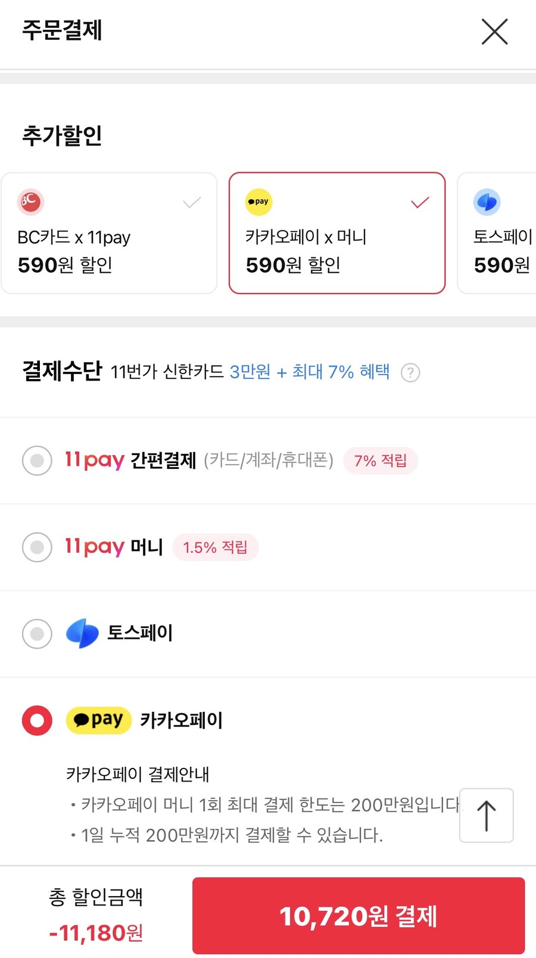This screenshot has height=958, width=536.
Task: Open the 3만원 + 최대 7% 혜택 link
Action: pos(310,372)
